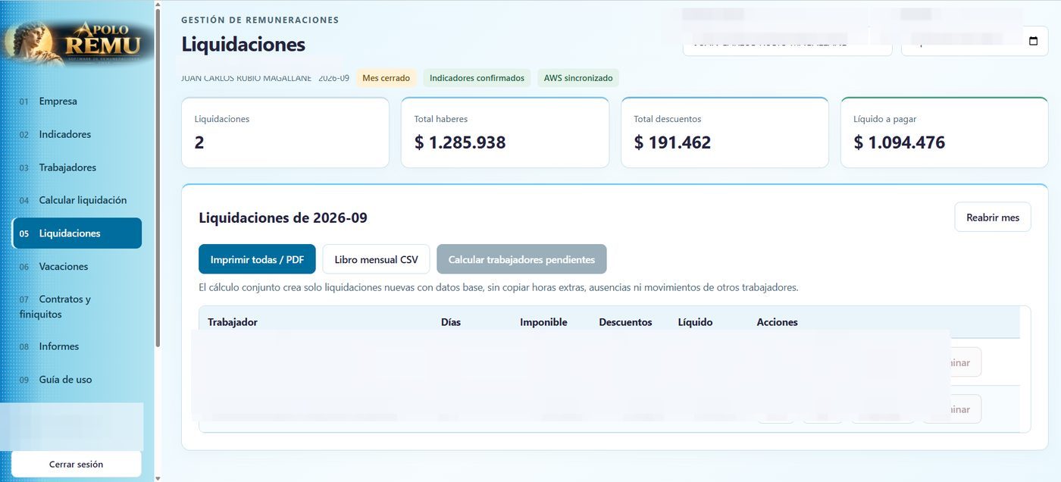Click the main 'Liquidaciones' page title
The width and height of the screenshot is (1061, 482).
tap(243, 44)
